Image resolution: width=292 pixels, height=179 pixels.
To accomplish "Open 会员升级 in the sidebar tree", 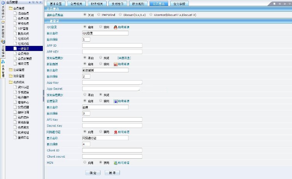I will pos(23,54).
